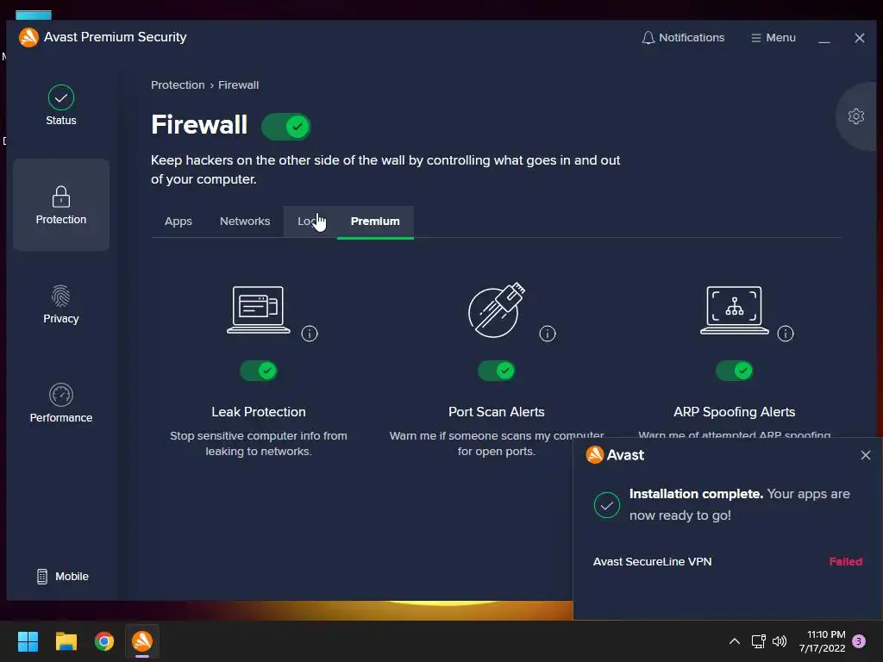
Task: Click the Leak Protection laptop icon
Action: coord(259,309)
